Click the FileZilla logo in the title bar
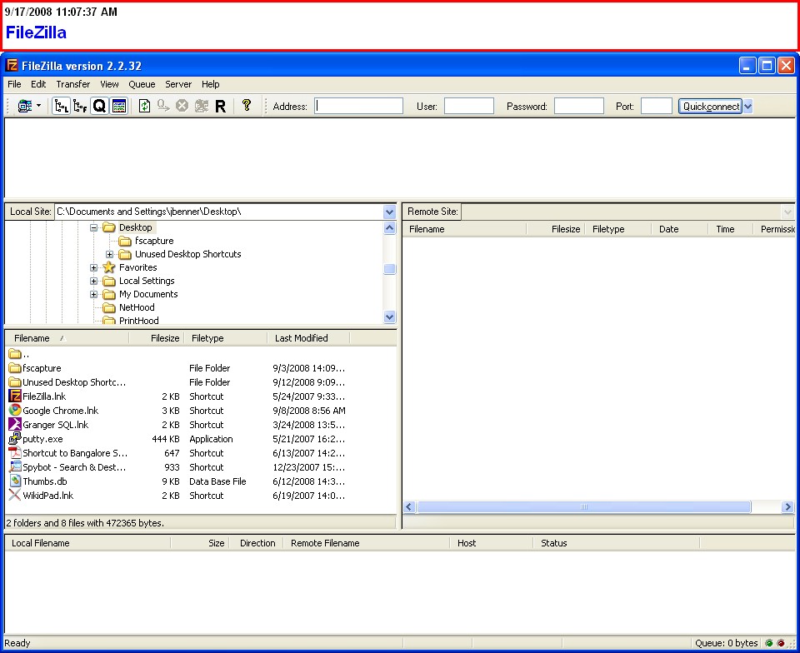 11,65
